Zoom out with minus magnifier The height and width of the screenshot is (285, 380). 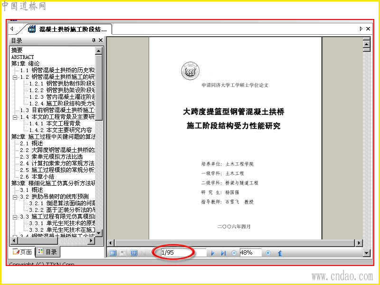pyautogui.click(x=234, y=253)
